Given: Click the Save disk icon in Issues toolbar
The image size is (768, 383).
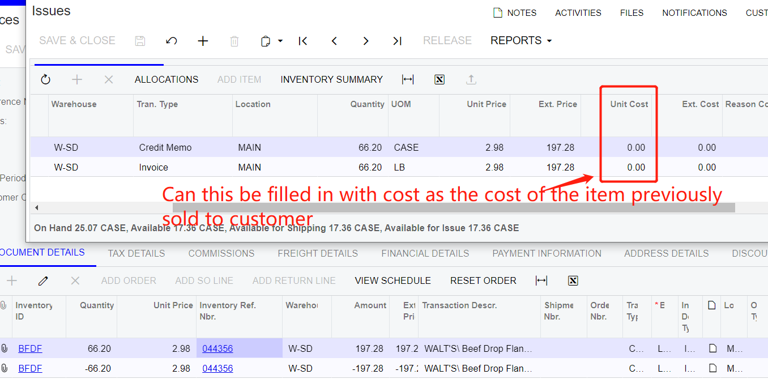Looking at the screenshot, I should click(x=140, y=41).
